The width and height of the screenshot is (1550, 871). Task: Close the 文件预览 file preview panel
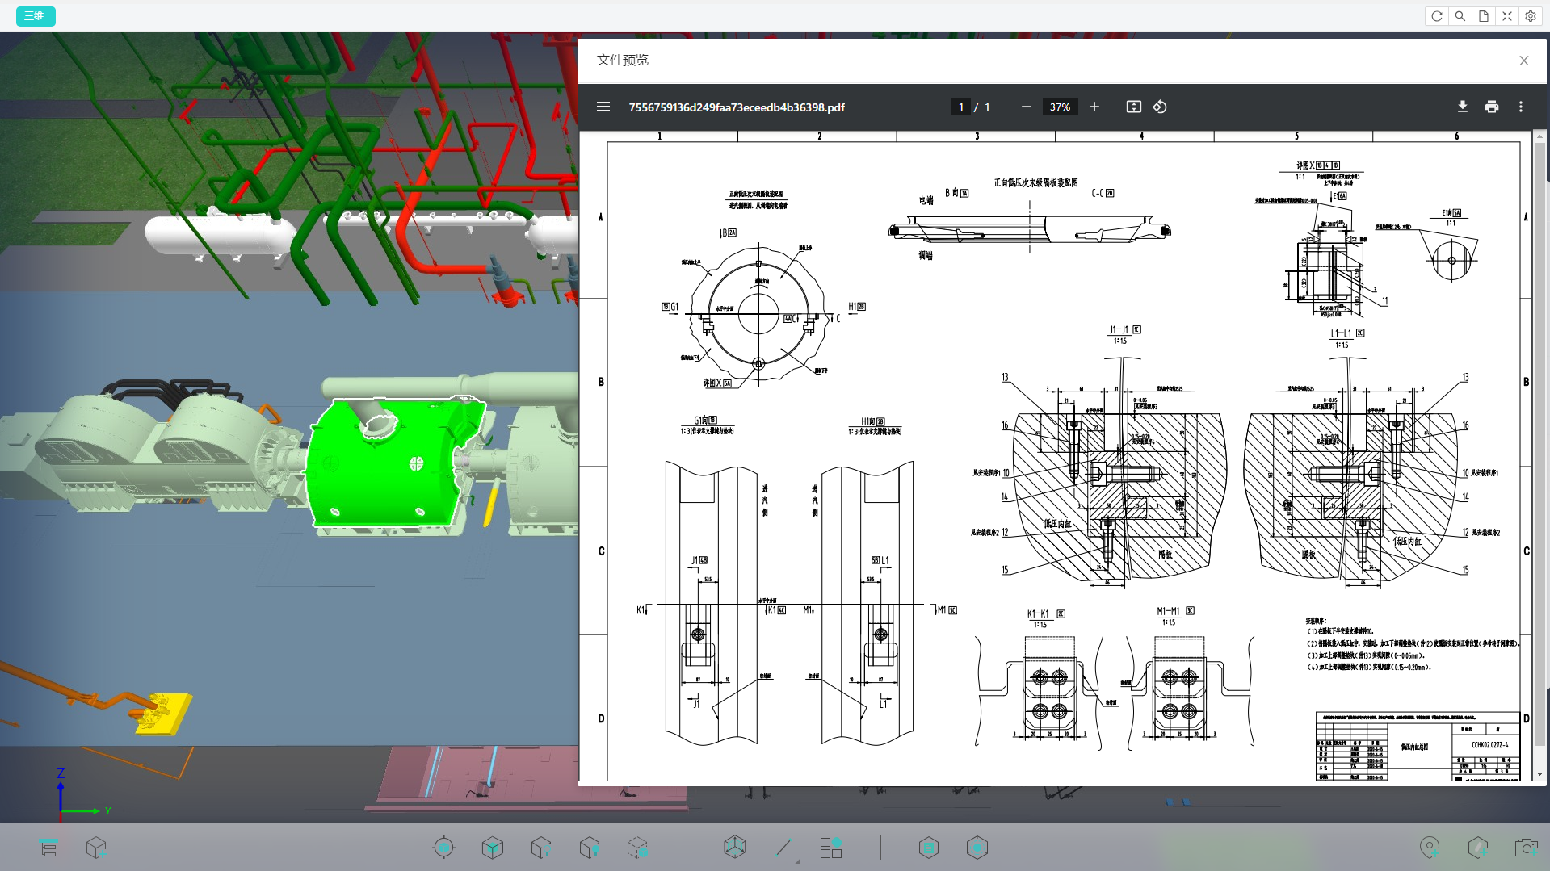pyautogui.click(x=1524, y=61)
